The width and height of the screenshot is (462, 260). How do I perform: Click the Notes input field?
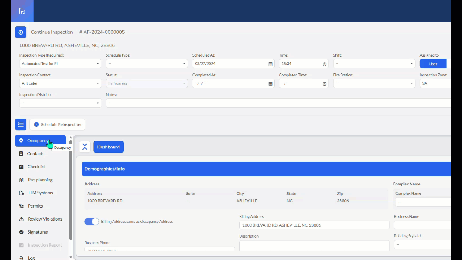(278, 103)
